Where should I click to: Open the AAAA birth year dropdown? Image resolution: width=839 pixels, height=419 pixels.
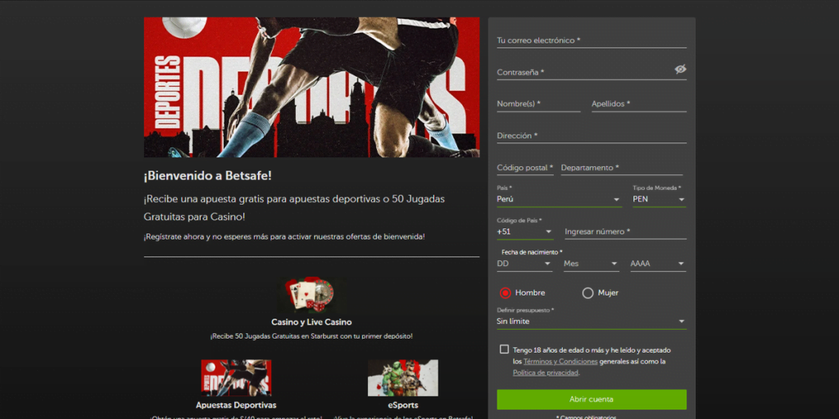[x=658, y=264]
